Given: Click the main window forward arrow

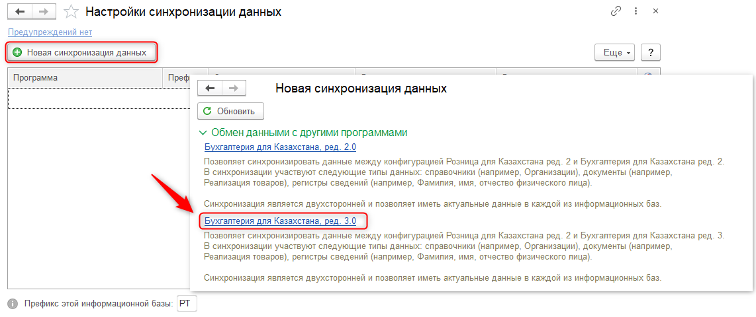Looking at the screenshot, I should [x=44, y=12].
